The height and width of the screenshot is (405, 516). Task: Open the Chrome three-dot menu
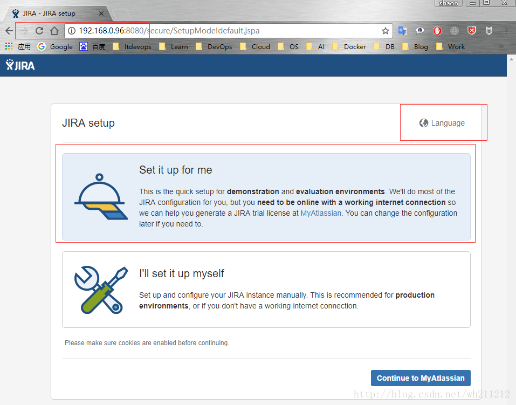click(506, 31)
